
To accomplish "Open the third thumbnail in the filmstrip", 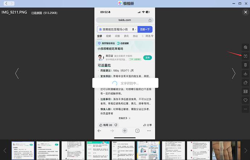I will click(73, 150).
